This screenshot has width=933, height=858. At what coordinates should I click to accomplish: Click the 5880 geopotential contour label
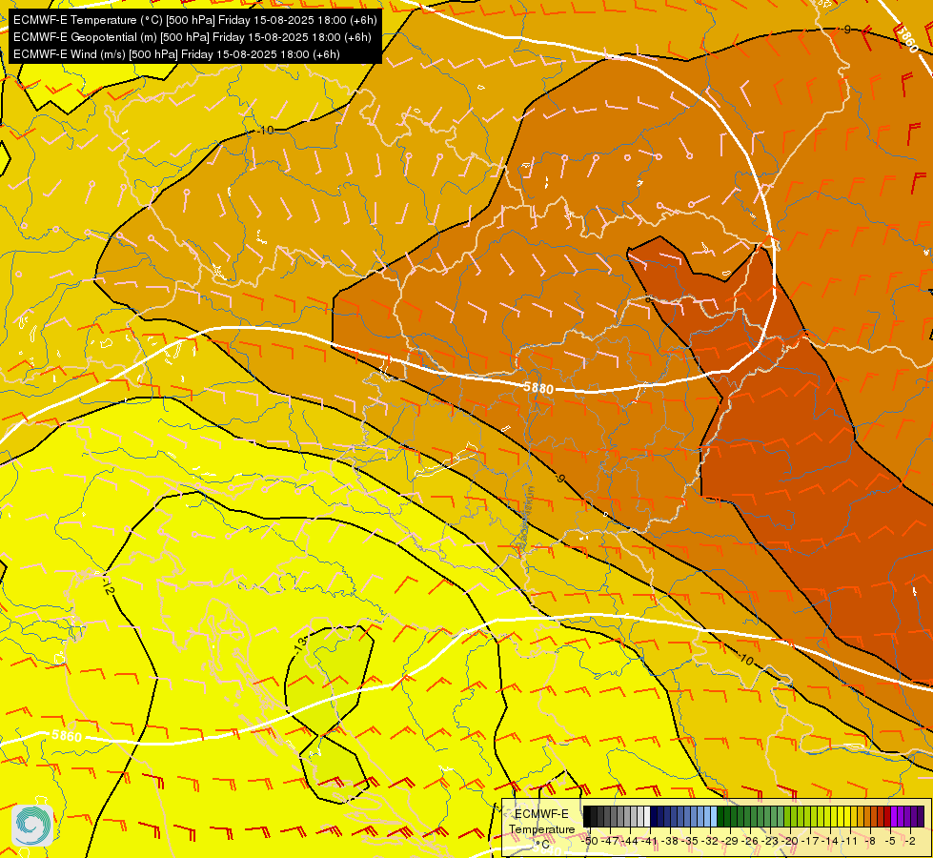point(538,388)
